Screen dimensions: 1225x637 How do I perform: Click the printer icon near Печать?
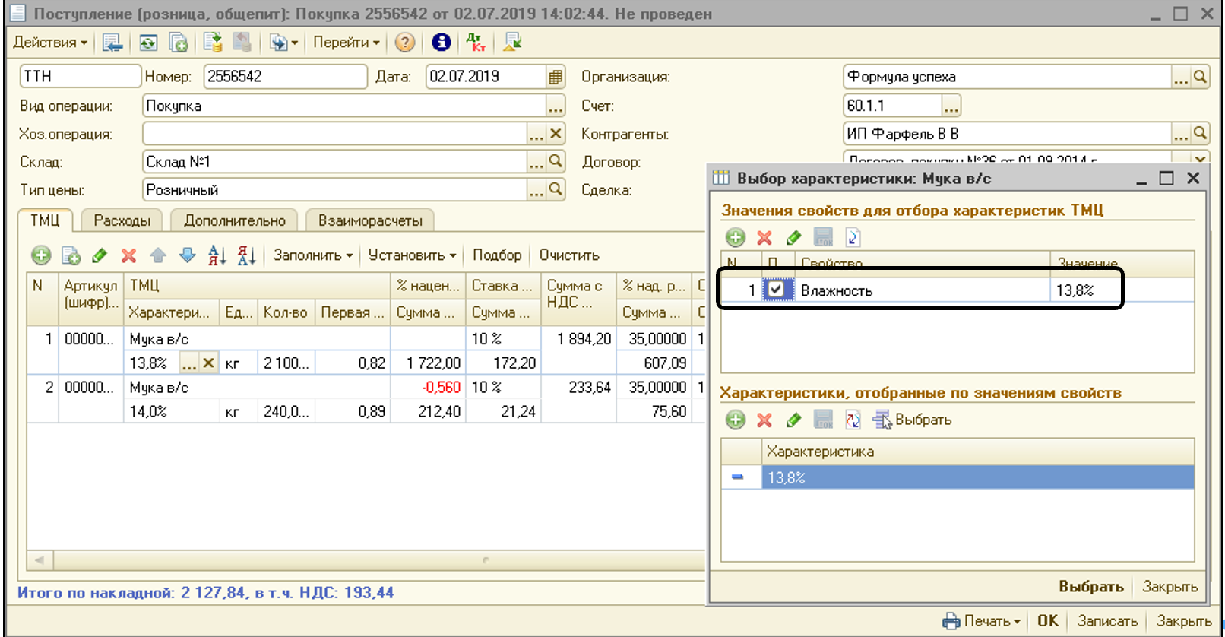[951, 621]
